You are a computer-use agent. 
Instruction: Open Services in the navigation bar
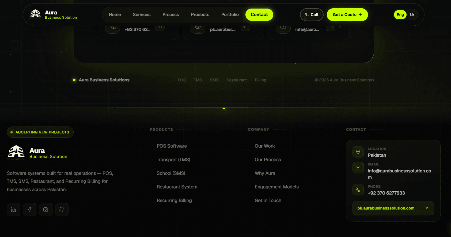tap(142, 15)
